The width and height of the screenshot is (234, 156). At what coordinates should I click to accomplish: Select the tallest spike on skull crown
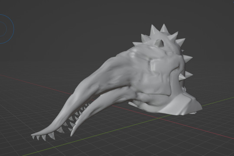(x=164, y=28)
